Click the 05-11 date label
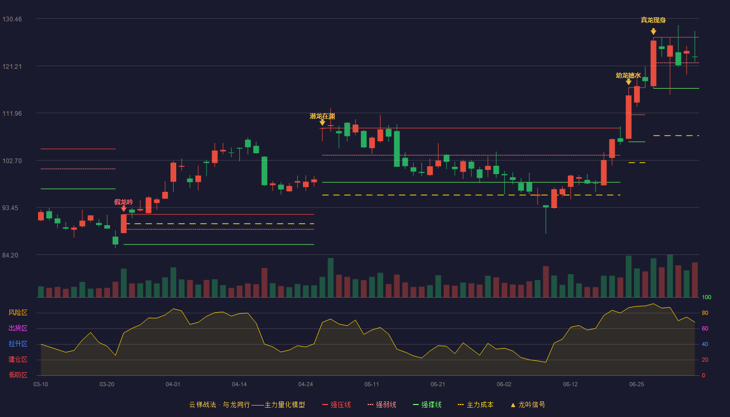730x417 pixels. point(372,384)
